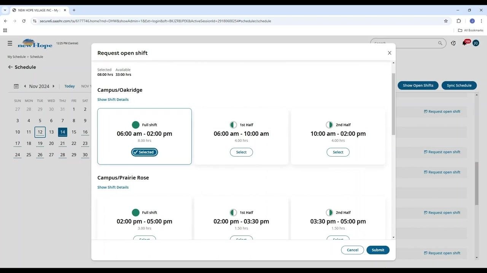Select November 14 on calendar
The height and width of the screenshot is (273, 487).
point(62,132)
